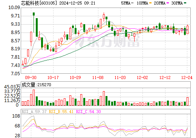This screenshot has height=138, width=196.
Task: Click the 28 RSI axis label
Action: [17, 136]
